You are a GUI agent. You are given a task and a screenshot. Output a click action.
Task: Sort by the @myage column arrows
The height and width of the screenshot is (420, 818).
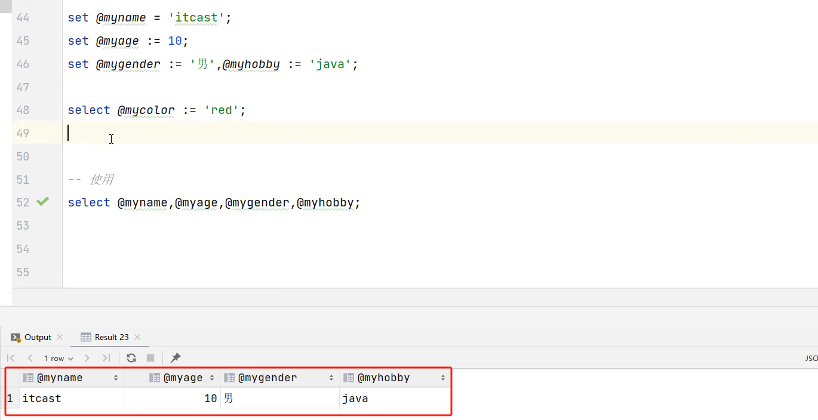212,378
